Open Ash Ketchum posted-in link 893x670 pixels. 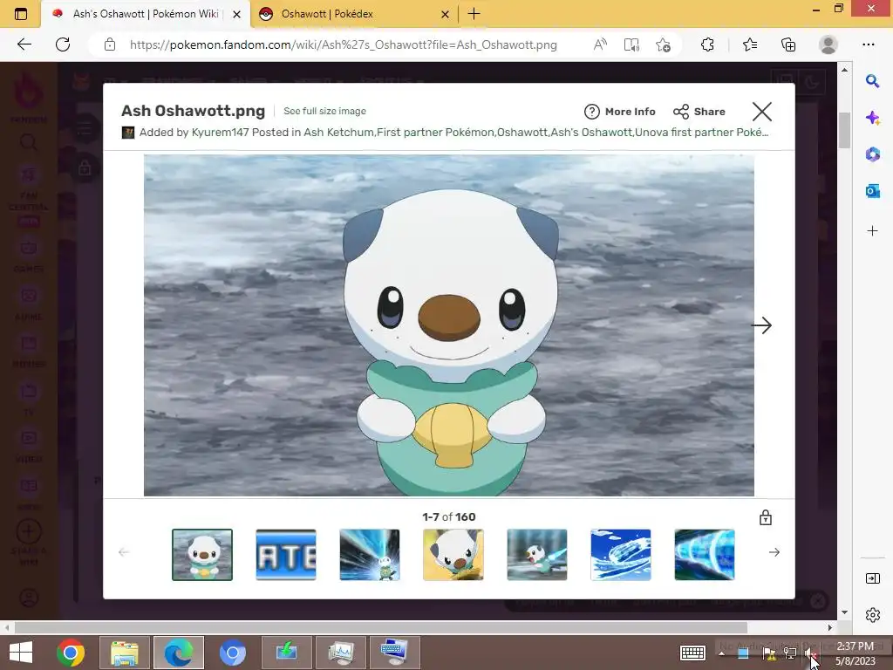tap(338, 133)
